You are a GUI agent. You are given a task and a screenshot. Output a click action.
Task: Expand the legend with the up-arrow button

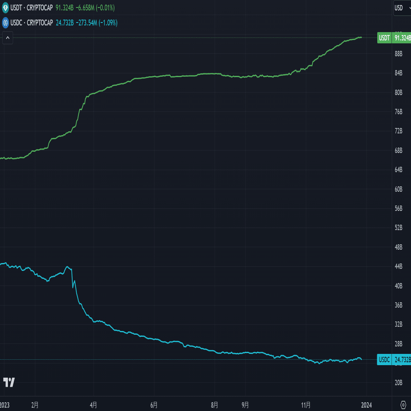[7, 38]
